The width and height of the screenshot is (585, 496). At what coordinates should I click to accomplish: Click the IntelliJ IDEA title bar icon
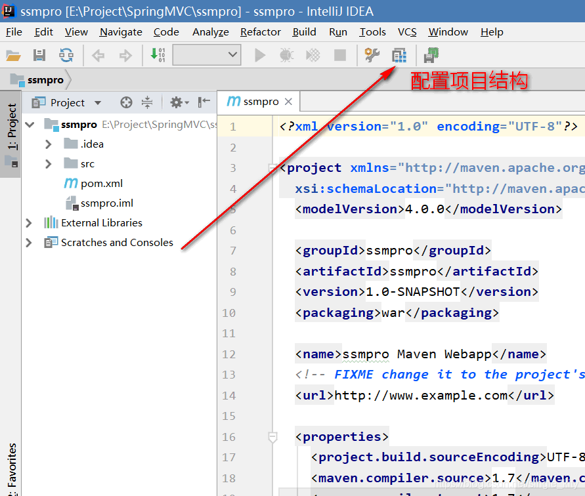click(9, 11)
